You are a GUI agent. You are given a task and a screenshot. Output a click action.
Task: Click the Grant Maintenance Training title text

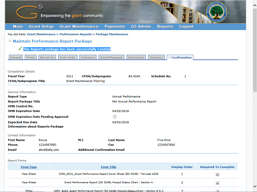coord(85,81)
